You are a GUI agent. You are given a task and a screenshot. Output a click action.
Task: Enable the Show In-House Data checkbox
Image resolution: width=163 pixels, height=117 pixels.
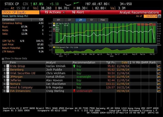point(3,59)
